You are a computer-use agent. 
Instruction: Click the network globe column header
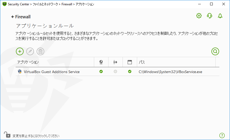pos(101,62)
